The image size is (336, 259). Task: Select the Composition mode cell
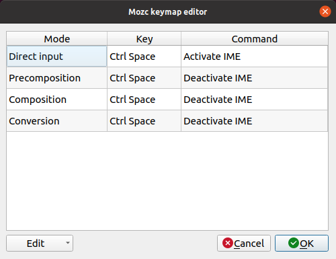57,100
